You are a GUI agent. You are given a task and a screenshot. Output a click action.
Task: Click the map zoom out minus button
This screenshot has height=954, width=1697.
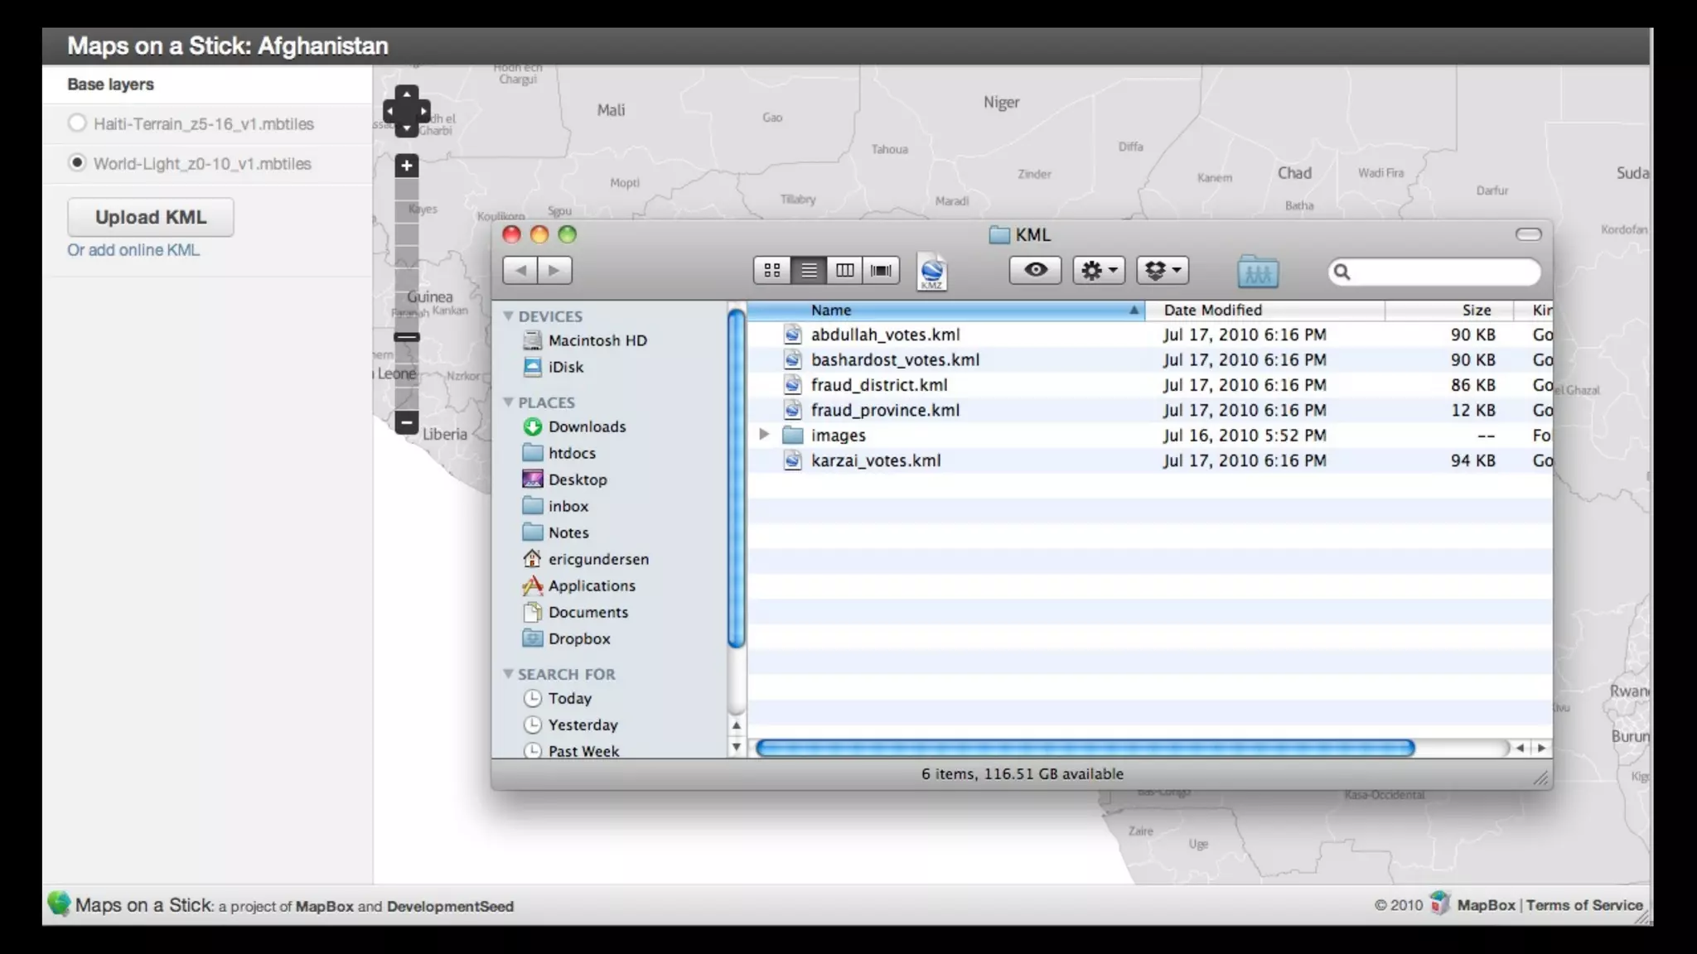pyautogui.click(x=406, y=422)
